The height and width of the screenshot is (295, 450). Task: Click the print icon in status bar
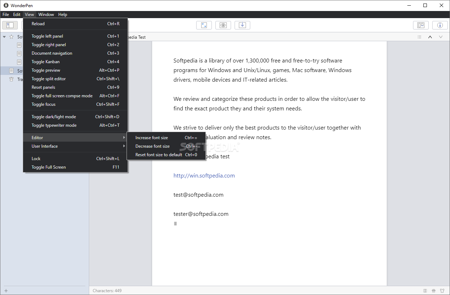(434, 291)
